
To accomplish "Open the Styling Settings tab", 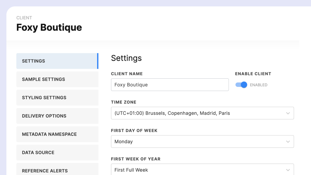I will pyautogui.click(x=57, y=98).
